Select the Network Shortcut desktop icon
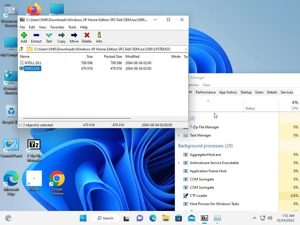 10,82
